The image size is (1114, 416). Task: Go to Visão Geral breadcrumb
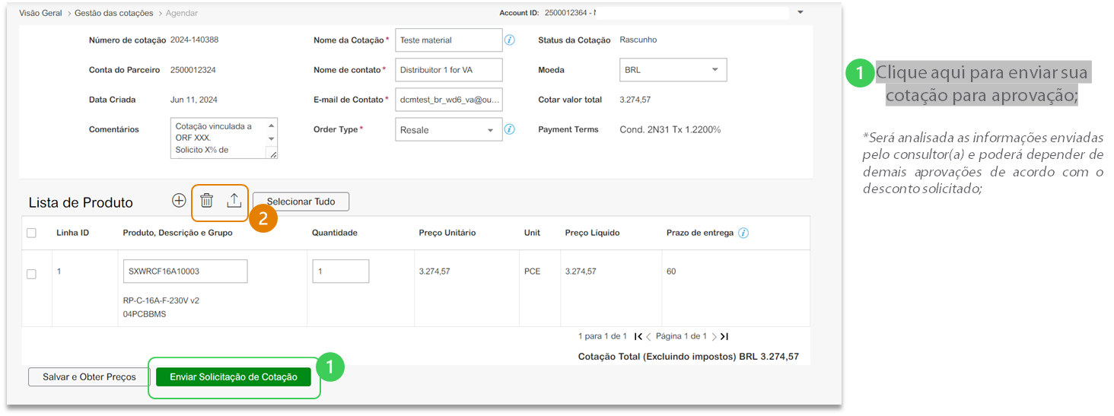click(x=40, y=13)
